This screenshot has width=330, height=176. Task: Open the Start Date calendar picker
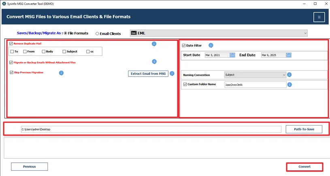pos(232,55)
